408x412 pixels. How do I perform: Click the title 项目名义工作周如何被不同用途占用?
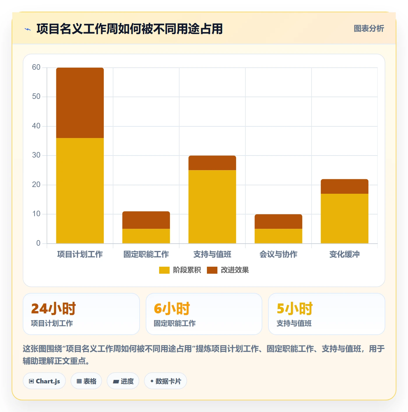point(130,29)
